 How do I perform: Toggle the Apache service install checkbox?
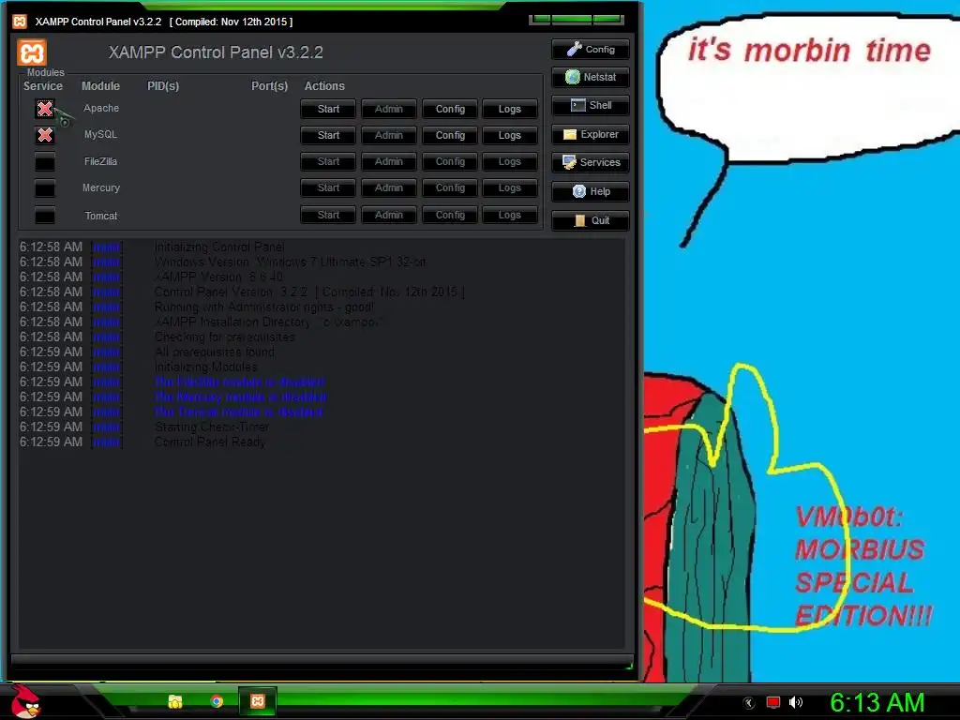tap(45, 109)
